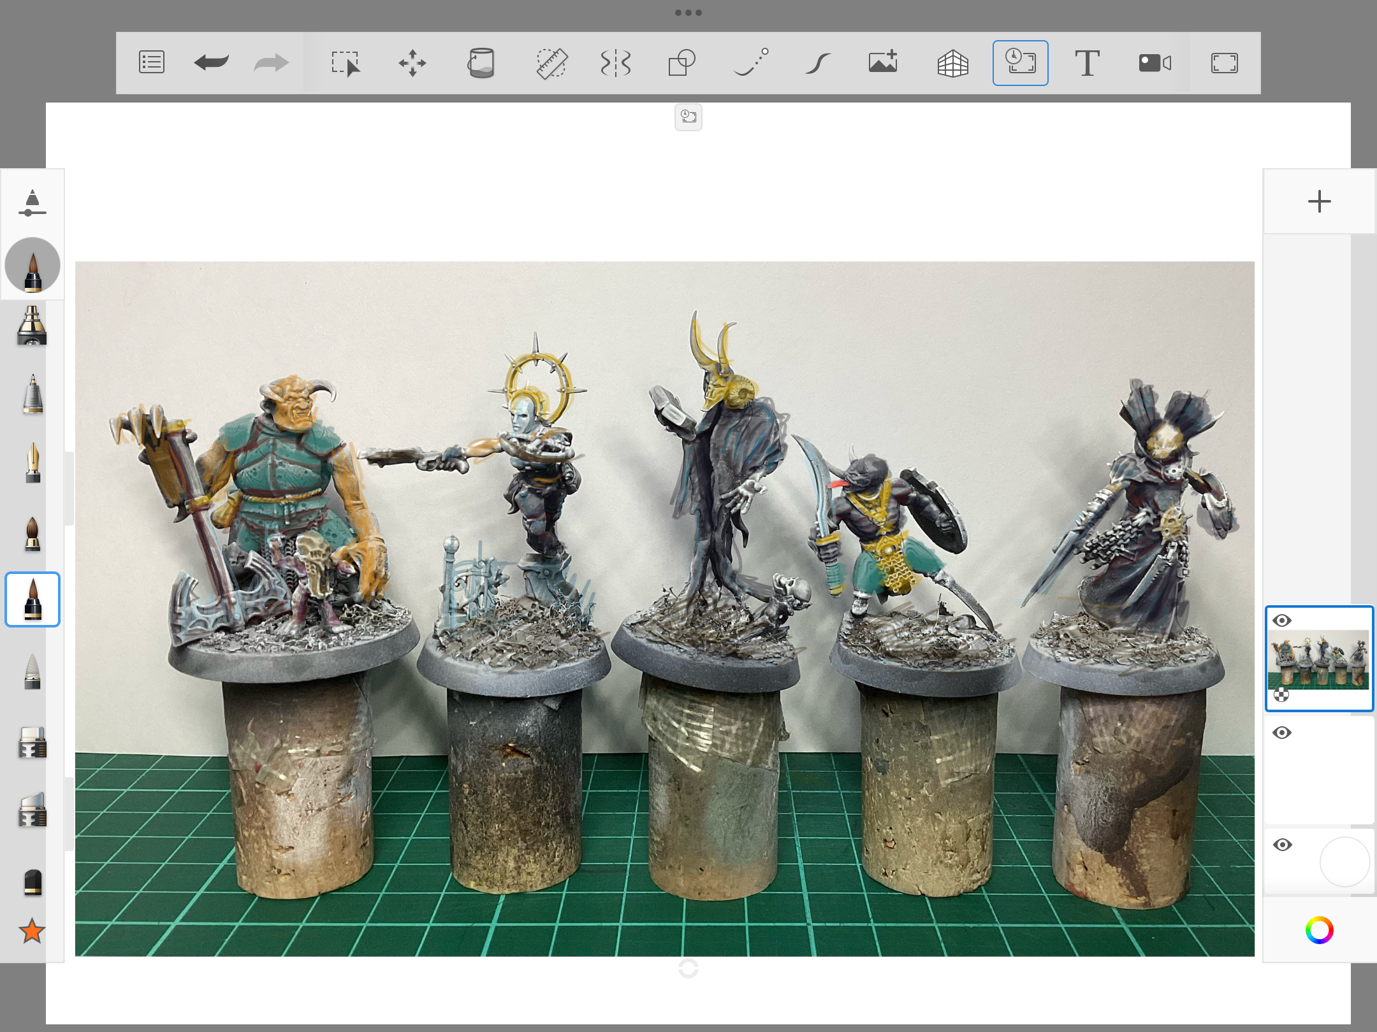Screen dimensions: 1377x1032
Task: Open the Perspective guides tool
Action: [952, 62]
